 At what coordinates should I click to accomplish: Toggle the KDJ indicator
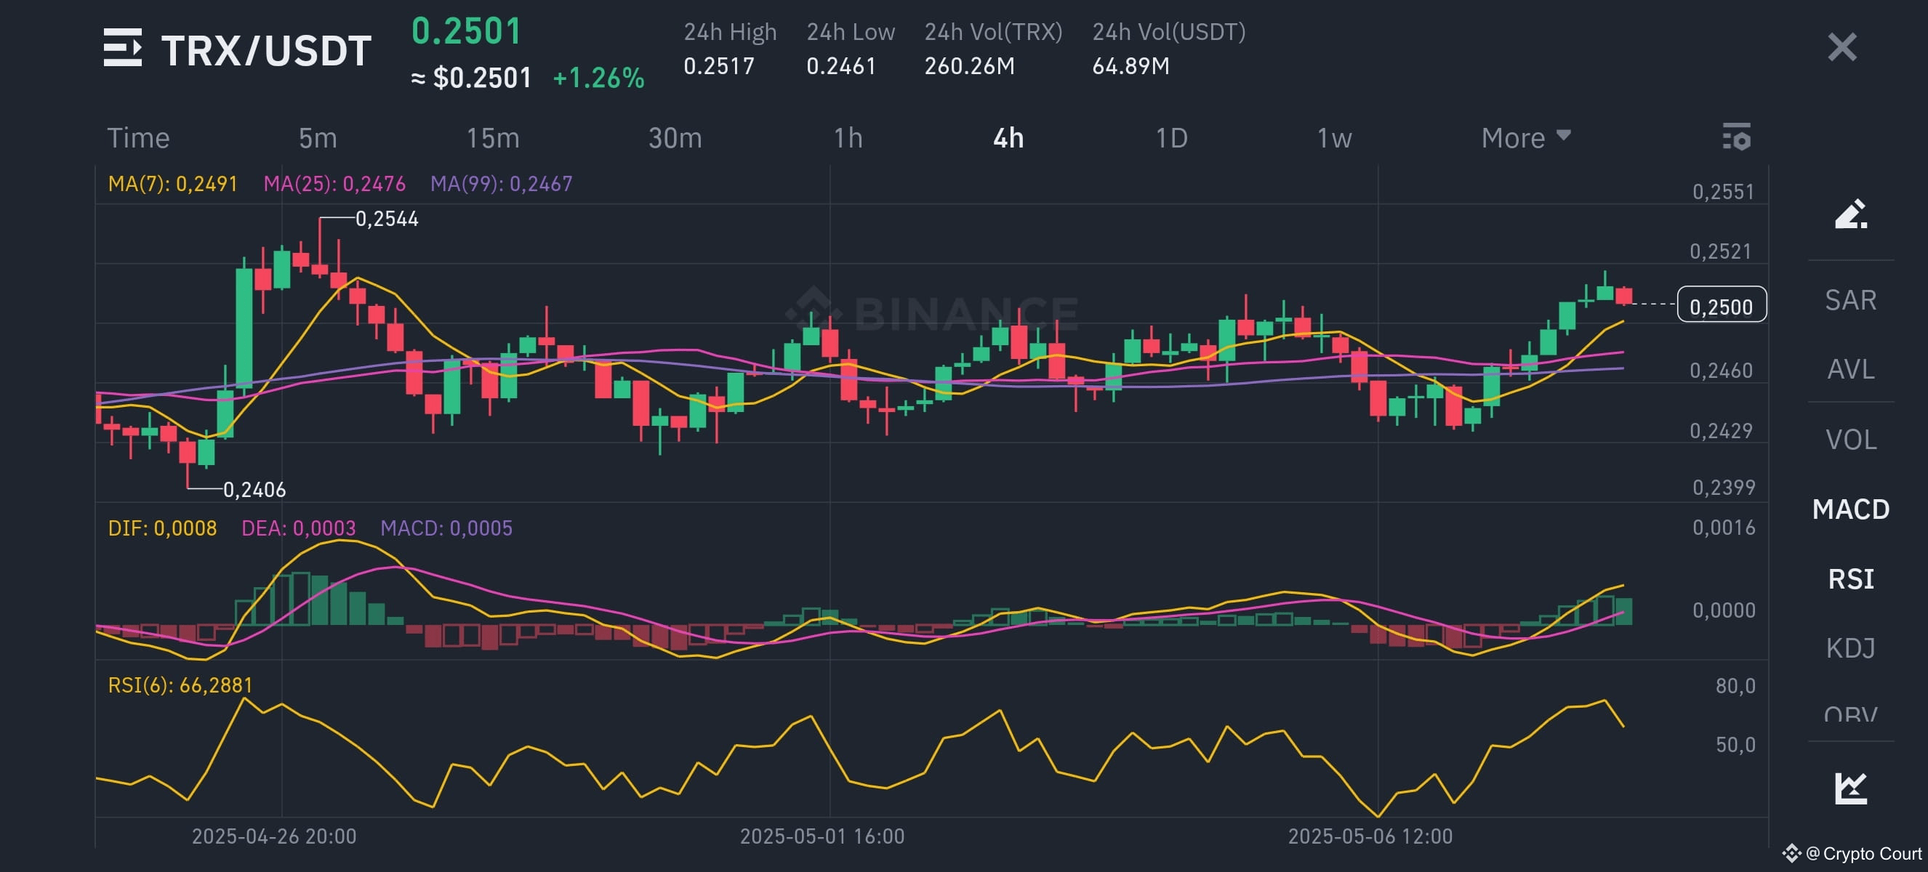click(x=1850, y=647)
